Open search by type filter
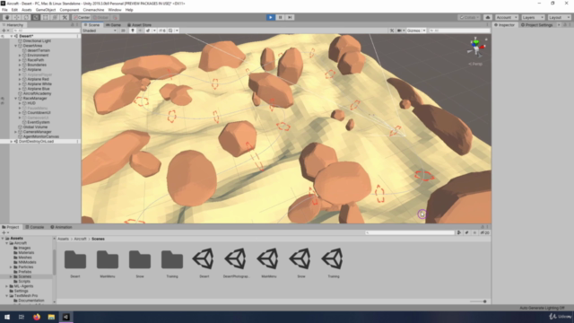The height and width of the screenshot is (323, 574). pos(459,232)
